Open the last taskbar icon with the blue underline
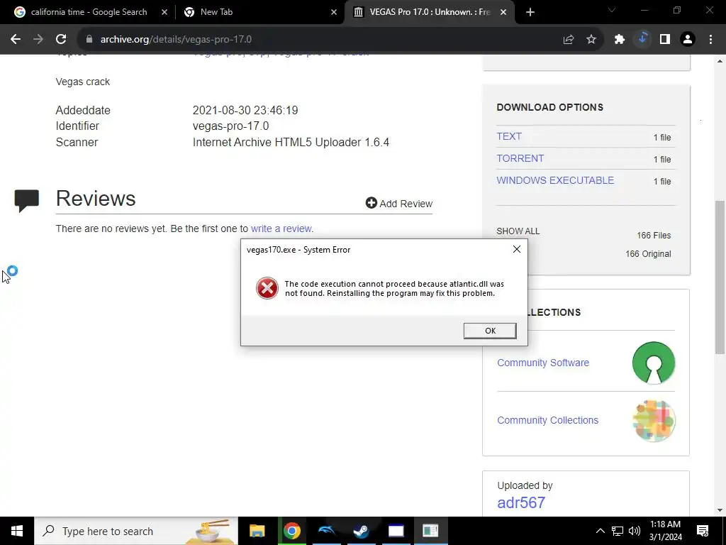Image resolution: width=726 pixels, height=545 pixels. [430, 531]
